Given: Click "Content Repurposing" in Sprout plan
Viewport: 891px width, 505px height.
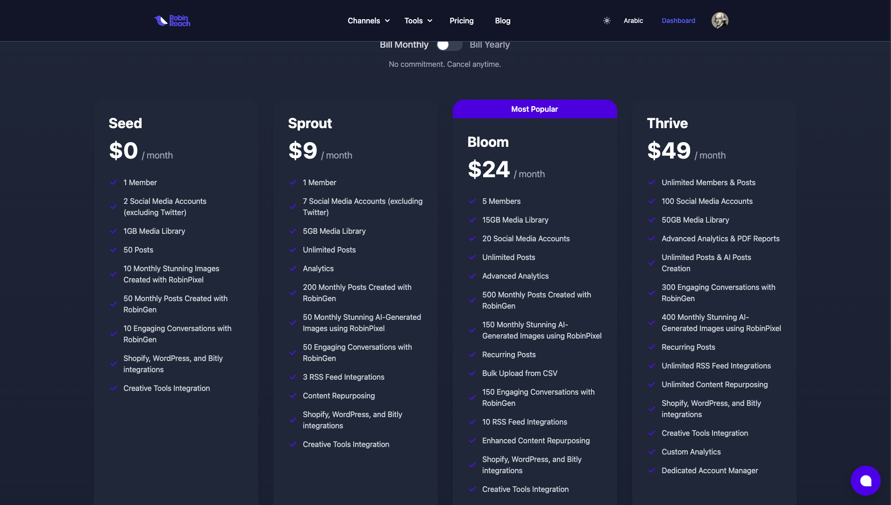Looking at the screenshot, I should pyautogui.click(x=339, y=396).
